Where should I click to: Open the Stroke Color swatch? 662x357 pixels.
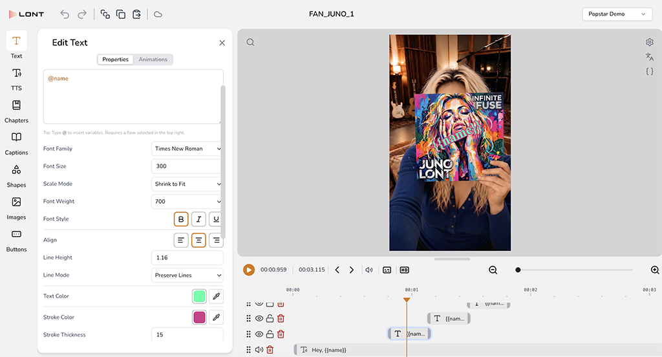pos(199,318)
